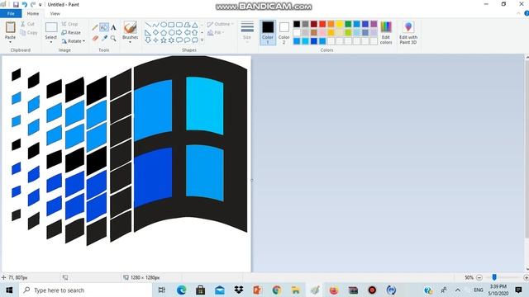Click the rectangular Select tool box
Image resolution: width=529 pixels, height=297 pixels.
(x=51, y=27)
